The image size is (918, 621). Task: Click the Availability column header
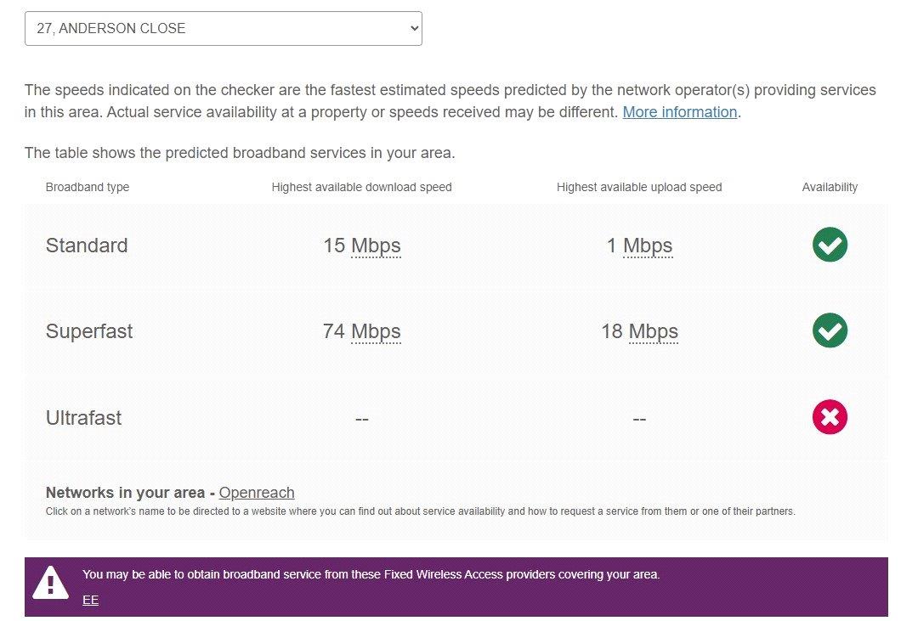click(830, 187)
